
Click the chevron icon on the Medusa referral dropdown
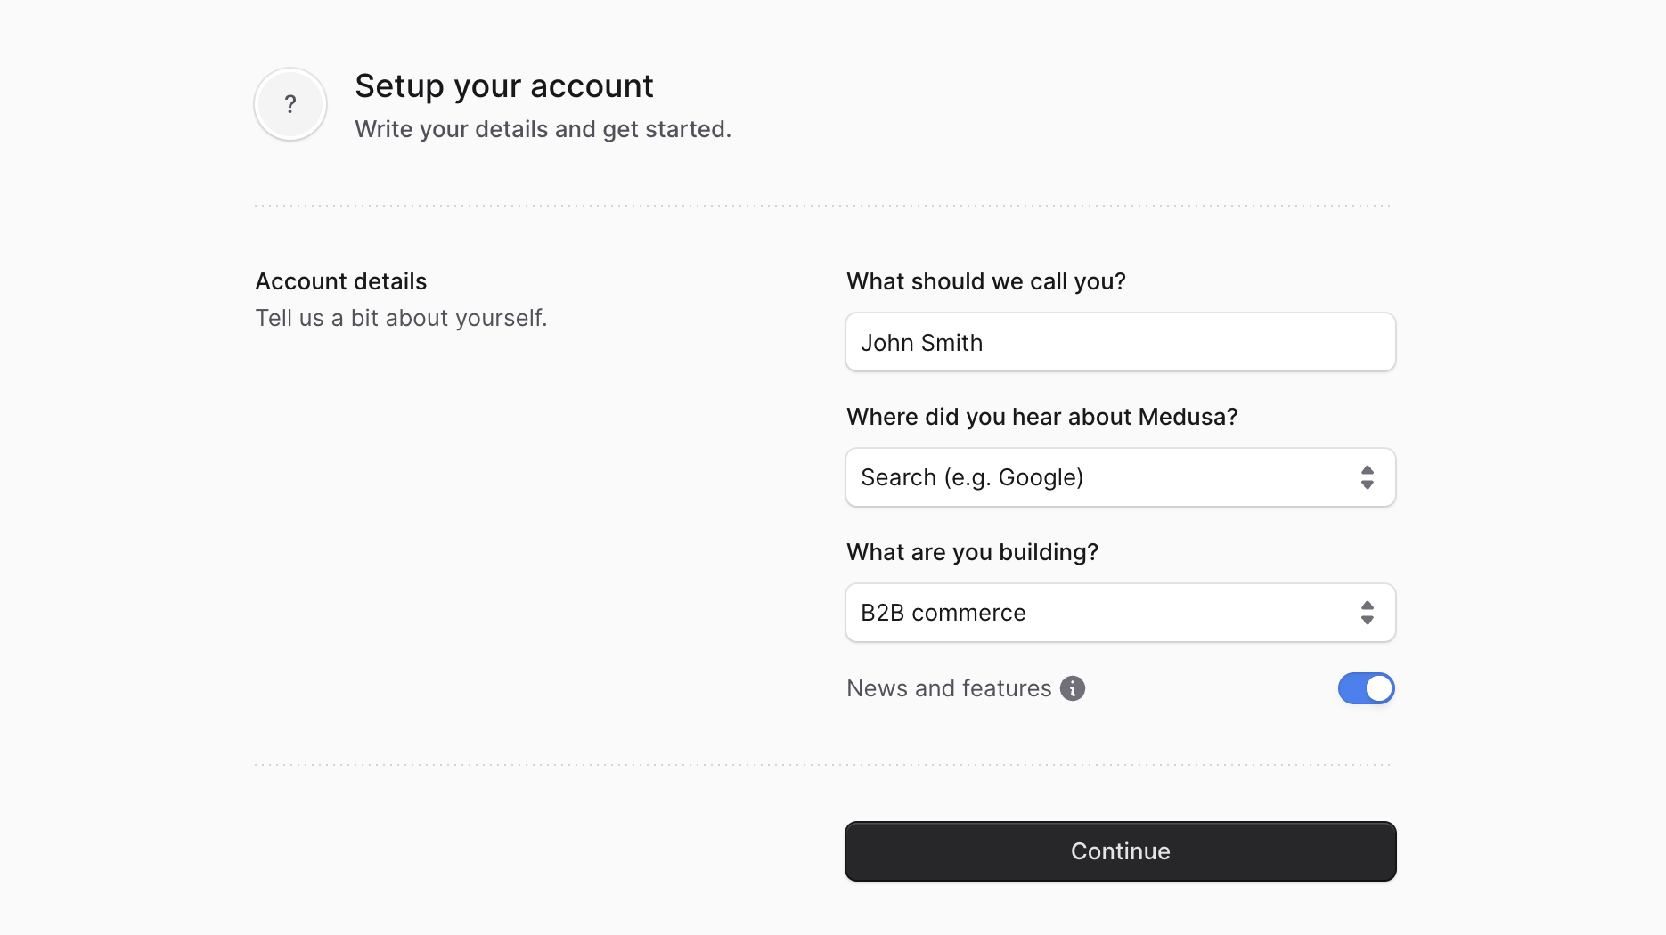[x=1368, y=477]
